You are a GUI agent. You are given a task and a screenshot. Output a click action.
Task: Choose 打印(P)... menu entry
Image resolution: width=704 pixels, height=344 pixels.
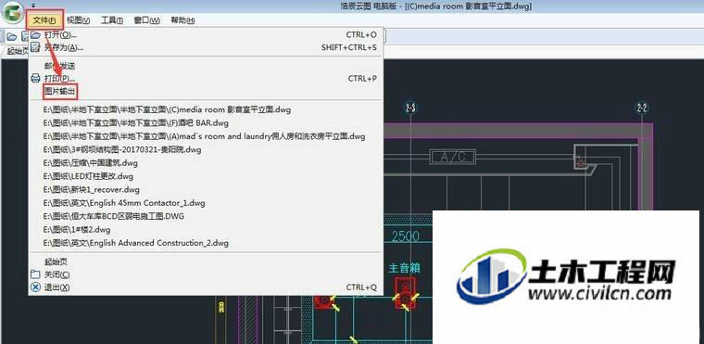[x=206, y=79]
